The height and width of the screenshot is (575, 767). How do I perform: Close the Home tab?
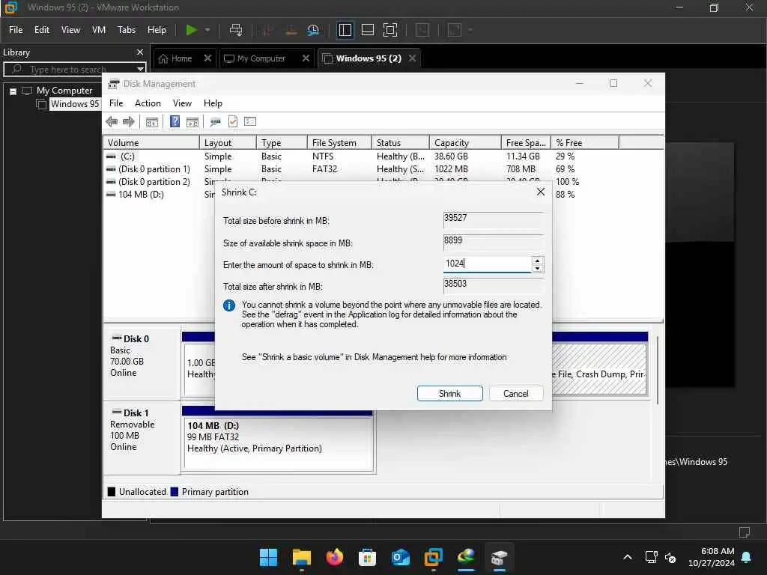pyautogui.click(x=207, y=58)
